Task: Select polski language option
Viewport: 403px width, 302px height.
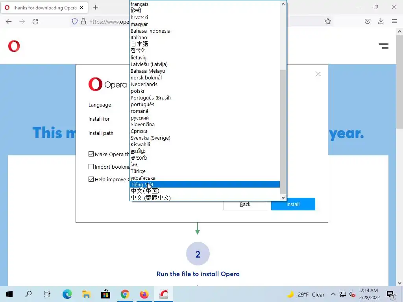Action: click(205, 91)
